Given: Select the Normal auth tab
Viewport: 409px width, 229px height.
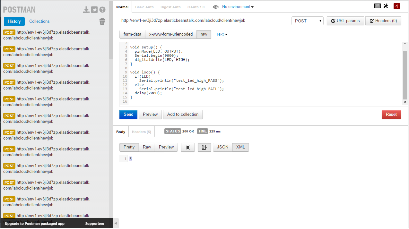Looking at the screenshot, I should (x=122, y=7).
